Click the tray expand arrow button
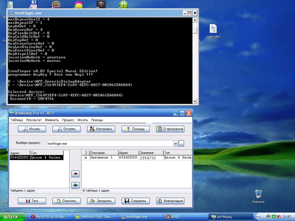The height and width of the screenshot is (221, 295). (x=258, y=217)
